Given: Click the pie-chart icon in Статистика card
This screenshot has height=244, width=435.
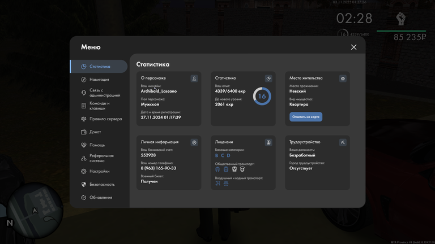Looking at the screenshot, I should tap(268, 79).
